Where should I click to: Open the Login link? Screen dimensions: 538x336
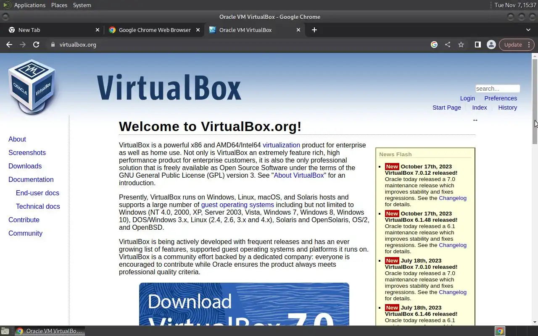pos(467,98)
